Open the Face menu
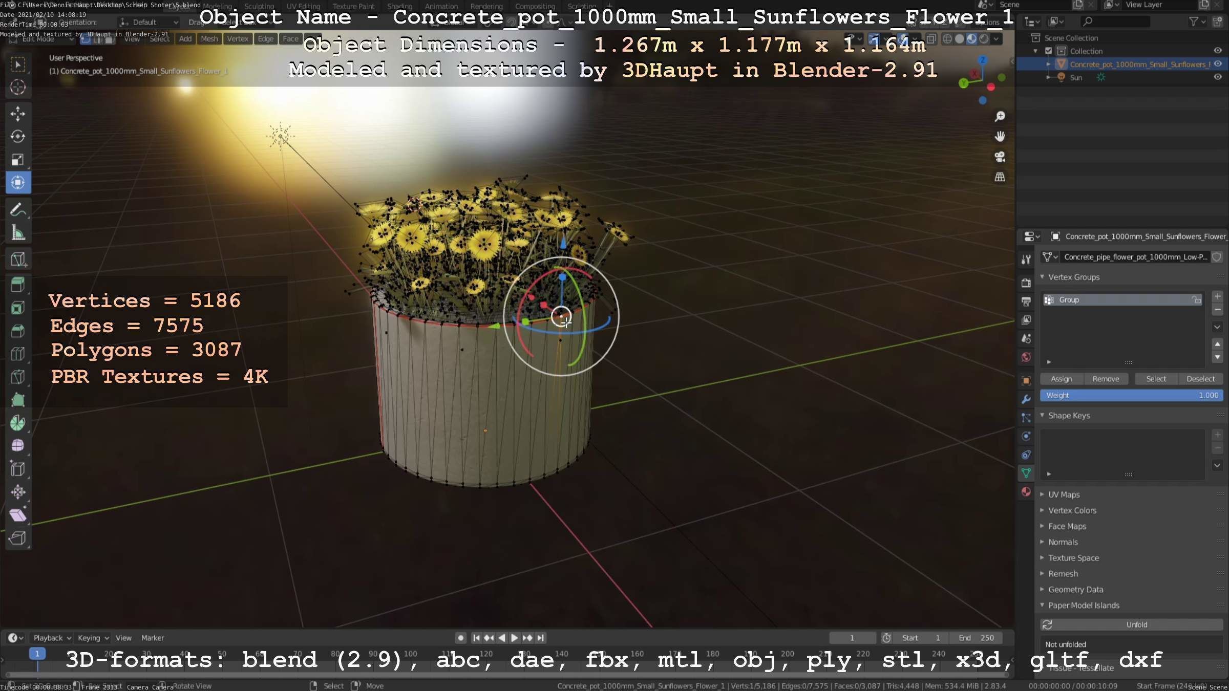 (x=290, y=39)
